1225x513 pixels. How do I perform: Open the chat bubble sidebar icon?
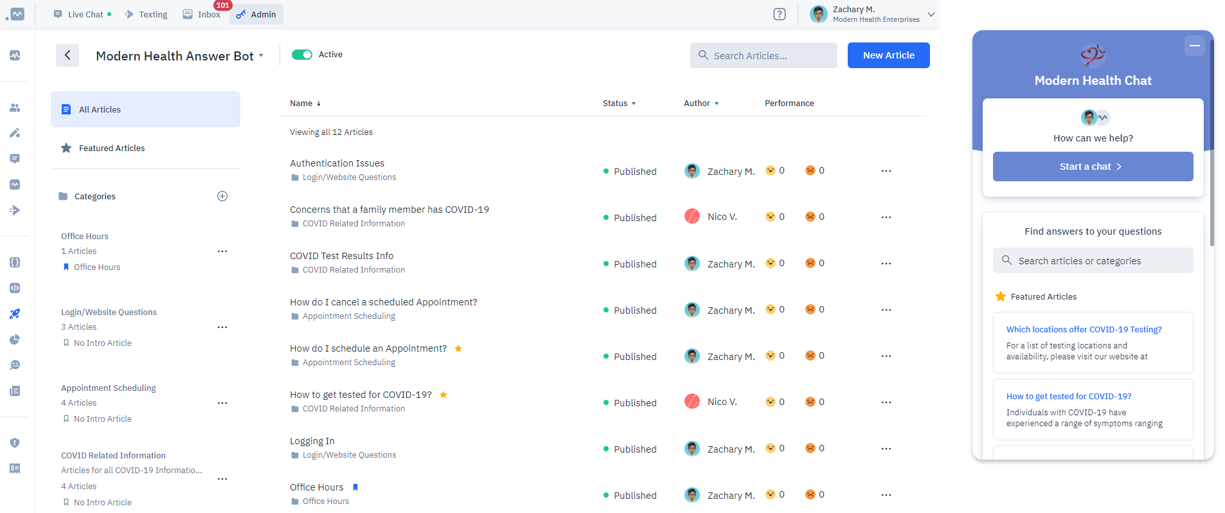[x=15, y=159]
